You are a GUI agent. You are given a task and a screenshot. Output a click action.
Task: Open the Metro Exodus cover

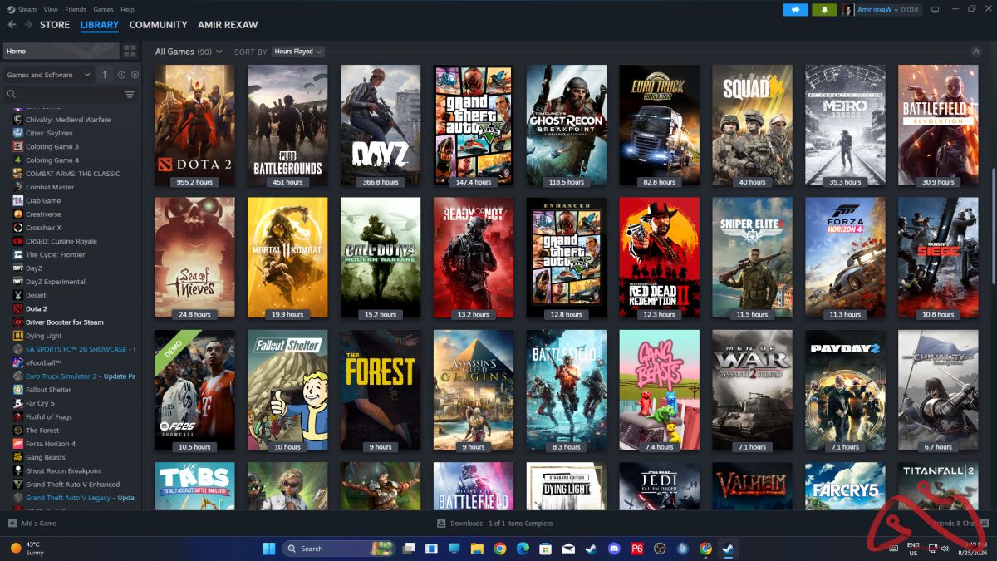point(845,125)
